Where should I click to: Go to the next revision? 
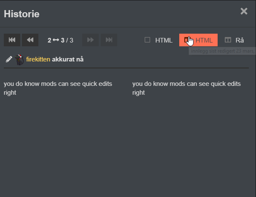coord(90,40)
